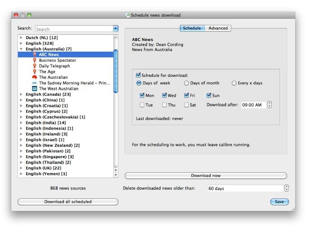Viewport: 309px width, 228px height.
Task: Click the Sydney Morning Herald smh icon
Action: coord(34,83)
